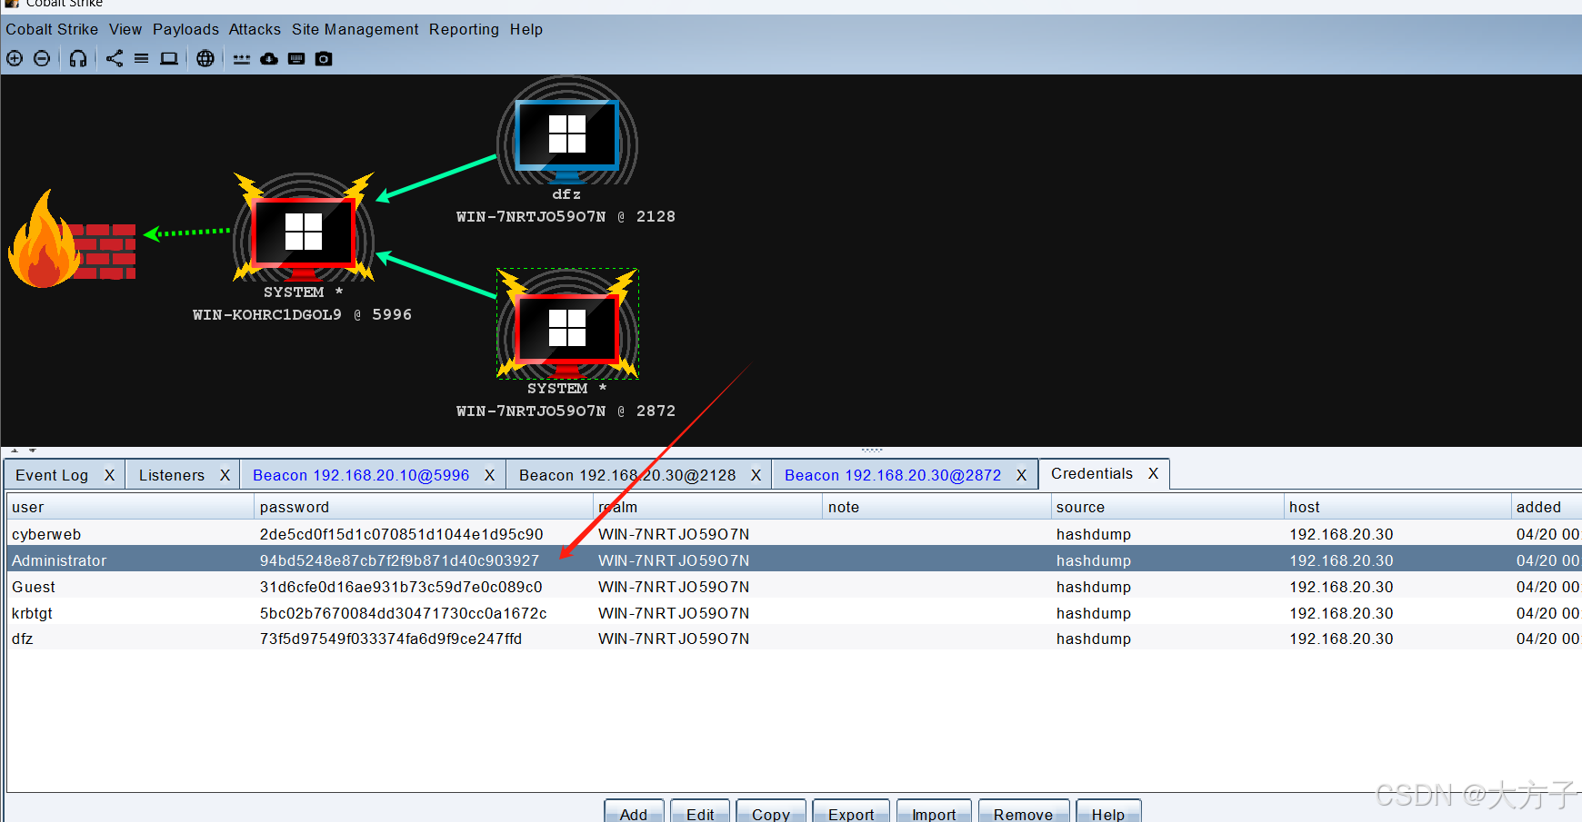Sort by host column header
The height and width of the screenshot is (822, 1582).
click(1397, 507)
